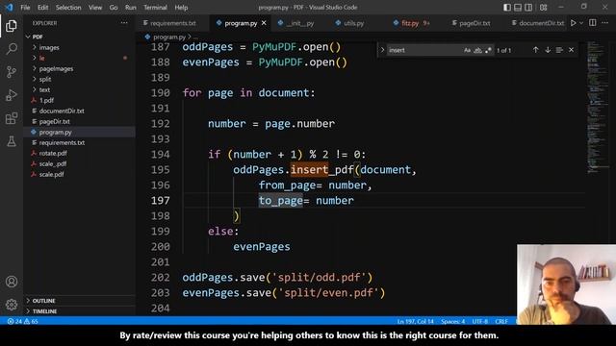Open scale.pdf in explorer
Viewport: 616px width, 346px height.
point(51,175)
